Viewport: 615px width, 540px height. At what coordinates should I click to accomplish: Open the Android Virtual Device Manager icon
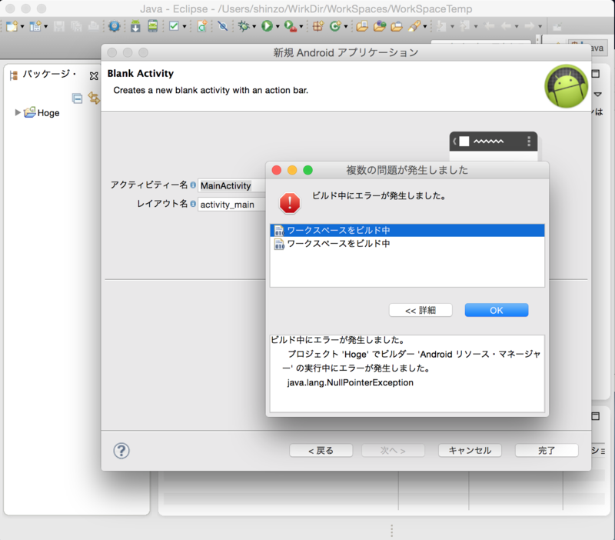click(152, 26)
